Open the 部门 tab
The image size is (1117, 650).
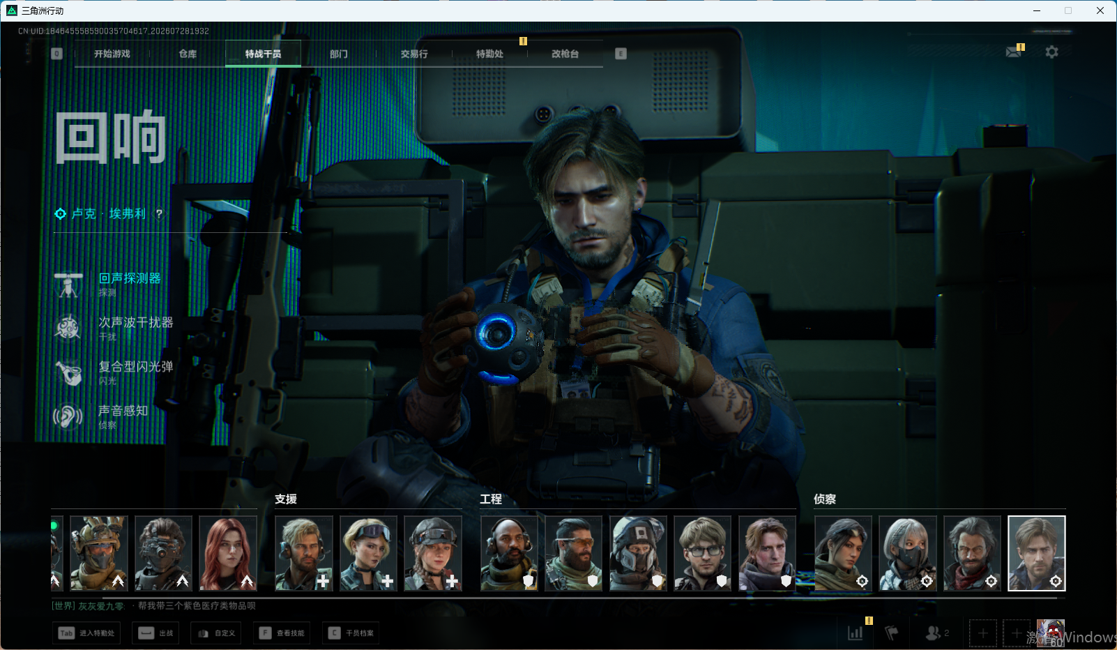[339, 54]
